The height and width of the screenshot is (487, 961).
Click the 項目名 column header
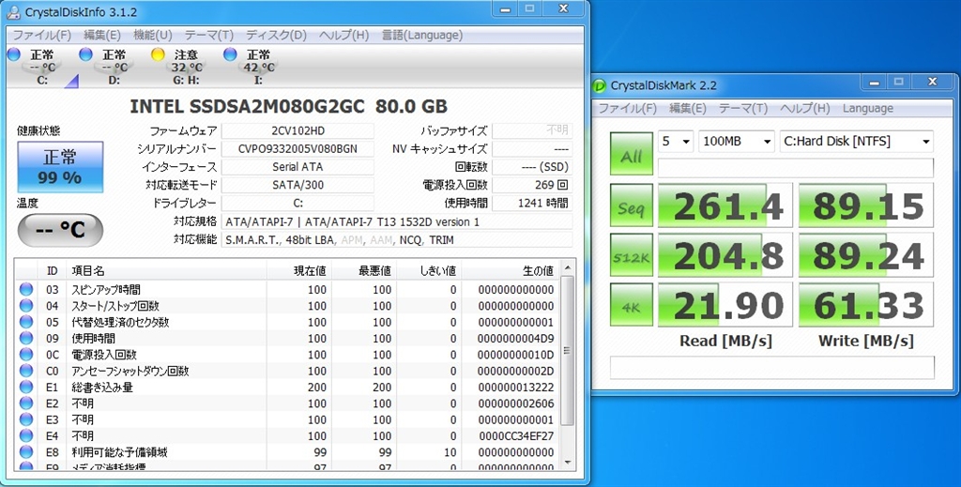coord(166,271)
